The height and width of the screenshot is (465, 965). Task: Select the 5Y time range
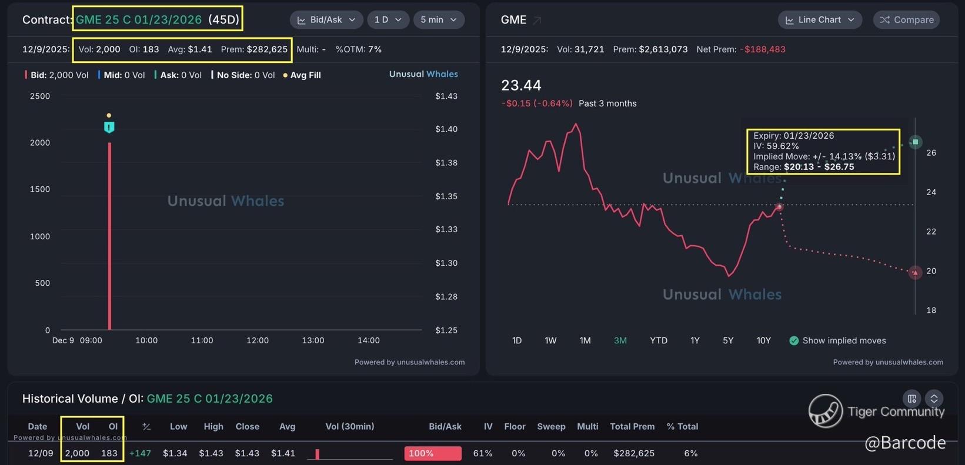tap(728, 341)
